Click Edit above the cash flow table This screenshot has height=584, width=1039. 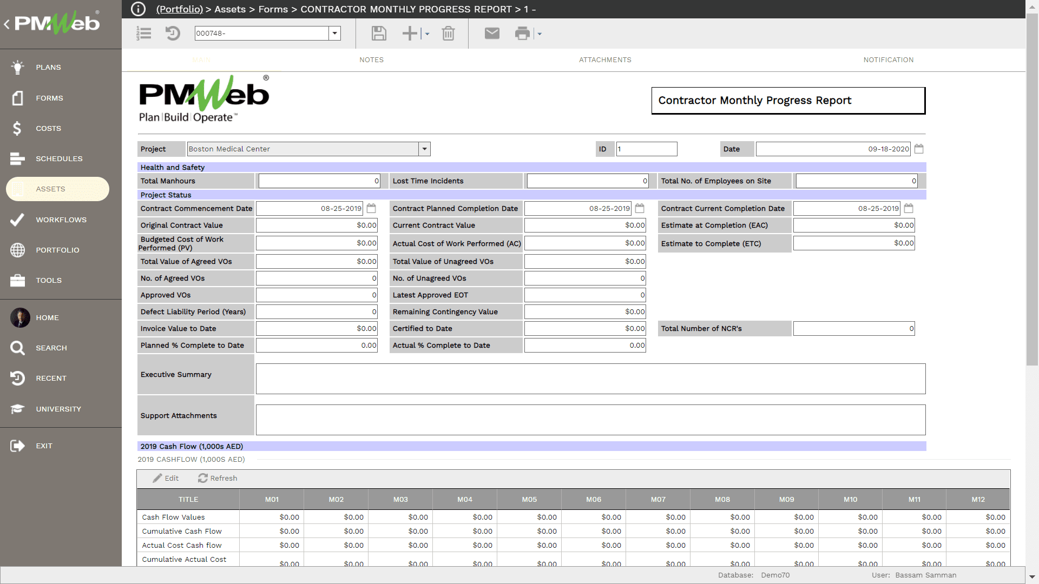(x=166, y=478)
